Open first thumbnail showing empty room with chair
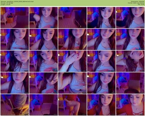The width and height of the screenshot is (145, 116). click(14, 18)
